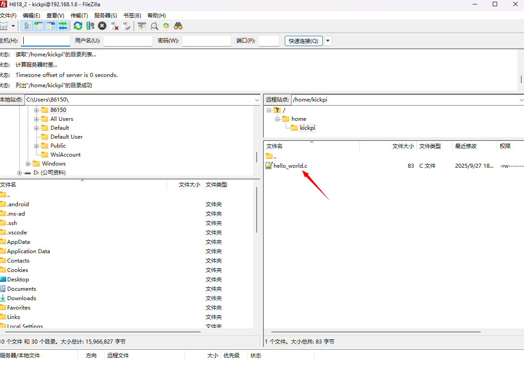Toggle synchronized browsing
This screenshot has width=524, height=378.
pos(166,26)
